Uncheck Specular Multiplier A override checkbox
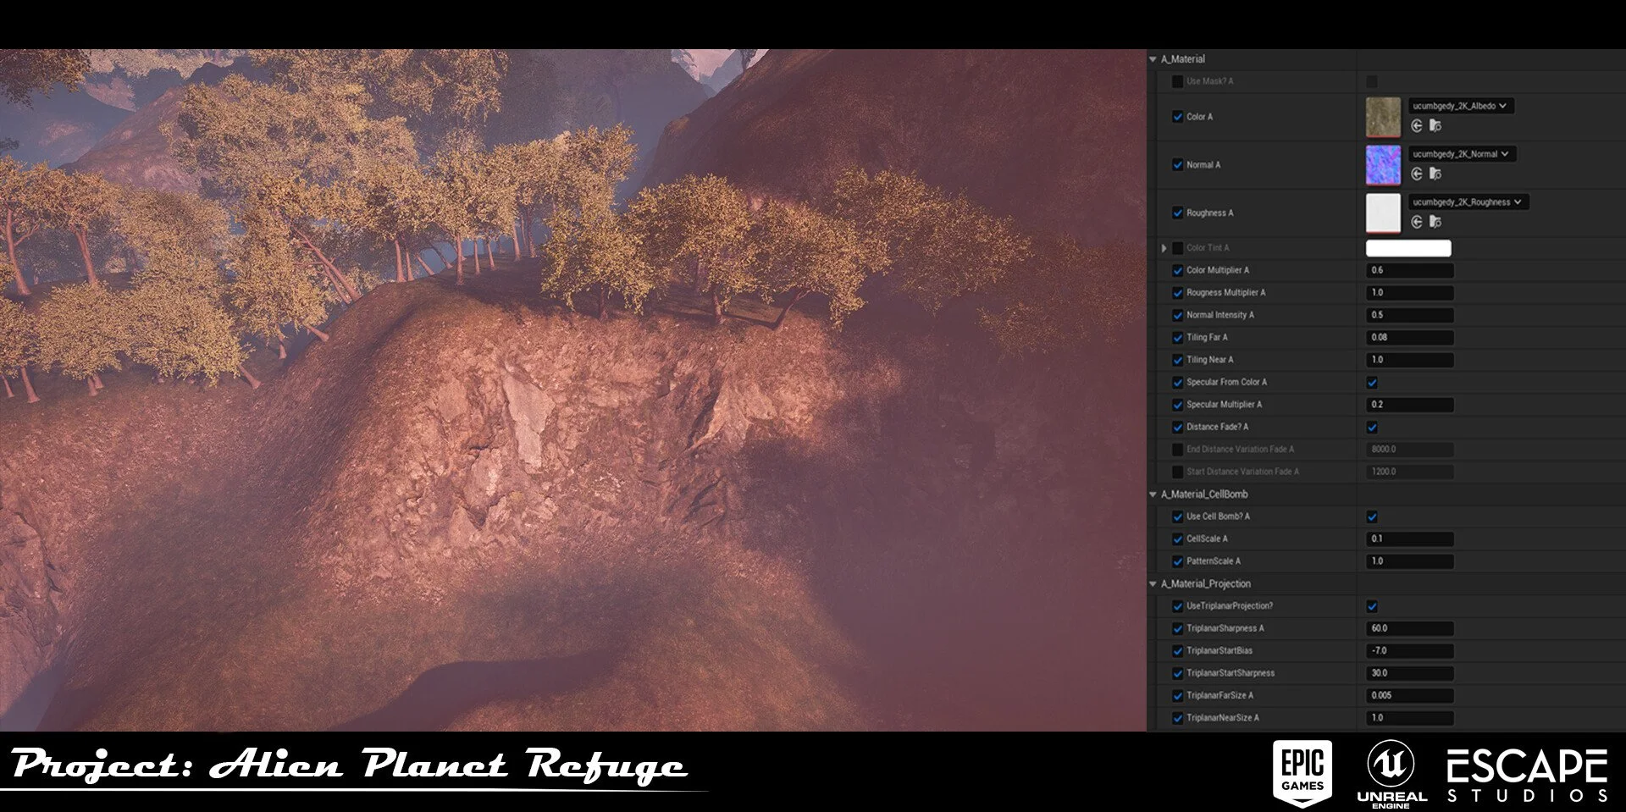This screenshot has width=1626, height=812. [1177, 405]
